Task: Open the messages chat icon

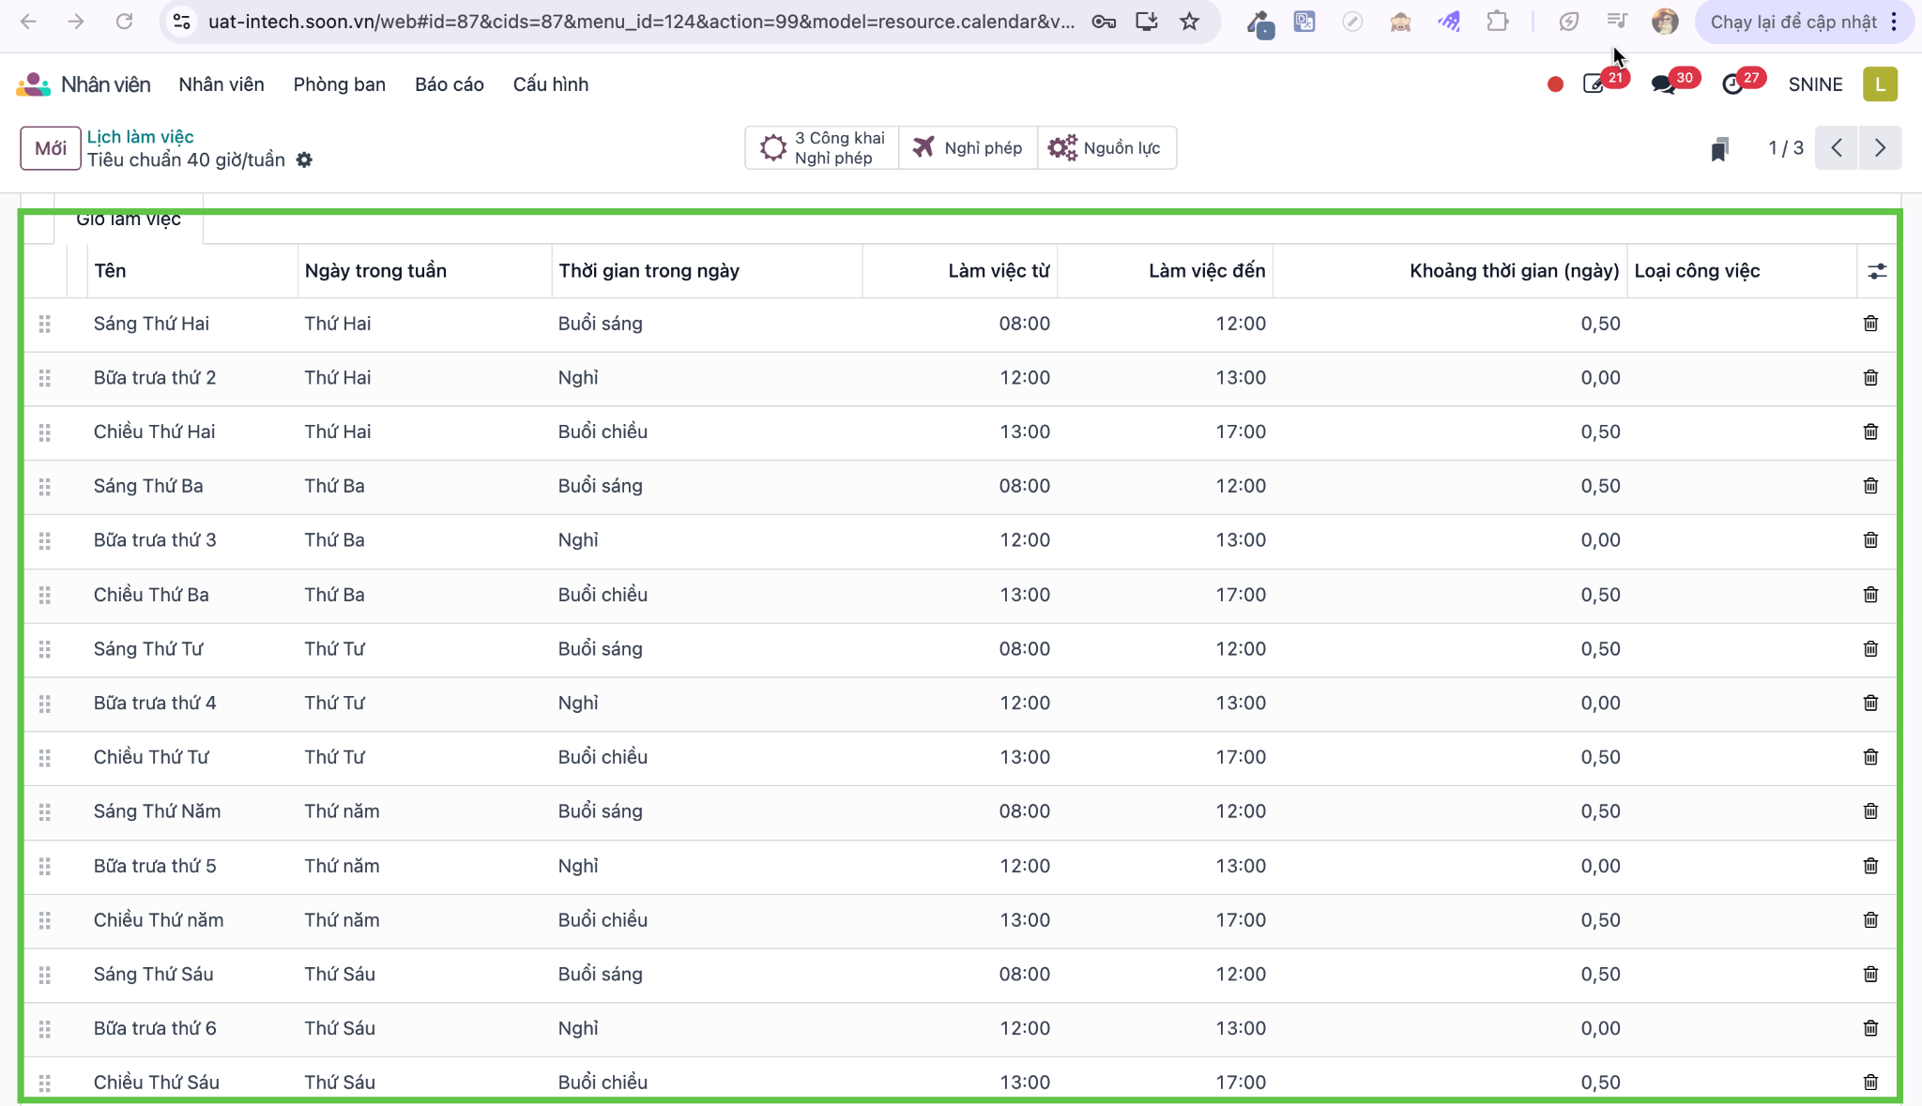Action: point(1664,84)
